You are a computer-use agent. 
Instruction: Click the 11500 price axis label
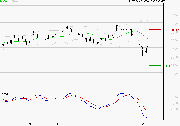tap(173, 15)
